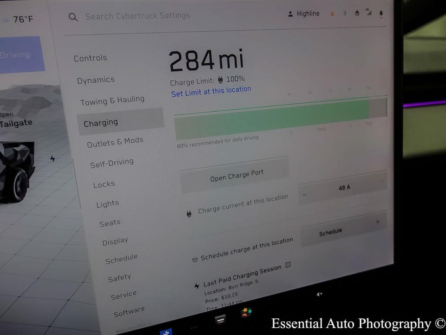446x335 pixels.
Task: Tap the lightning bolt by the truck model
Action: [53, 159]
